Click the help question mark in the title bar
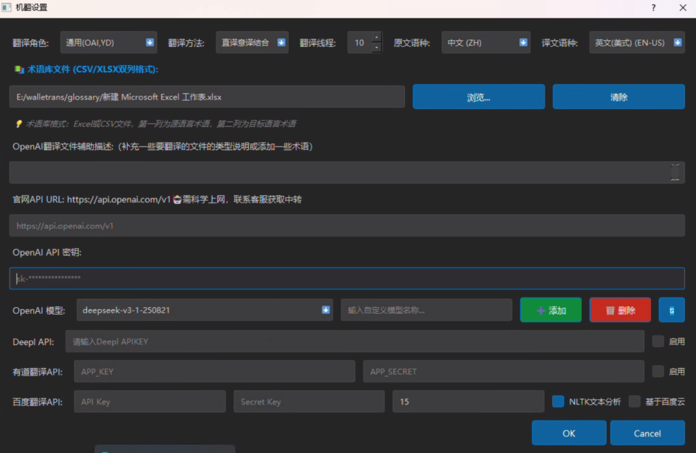 click(x=653, y=8)
